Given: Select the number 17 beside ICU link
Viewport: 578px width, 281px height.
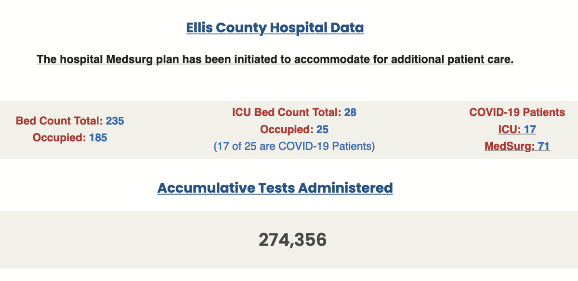Looking at the screenshot, I should coord(530,129).
